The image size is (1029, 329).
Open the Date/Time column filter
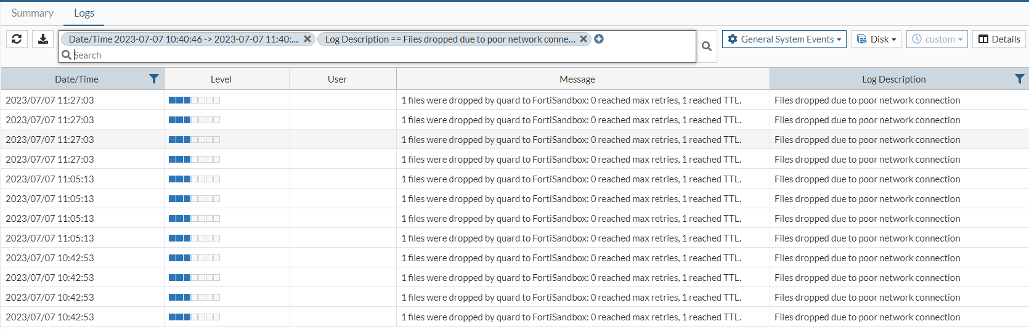(x=154, y=79)
